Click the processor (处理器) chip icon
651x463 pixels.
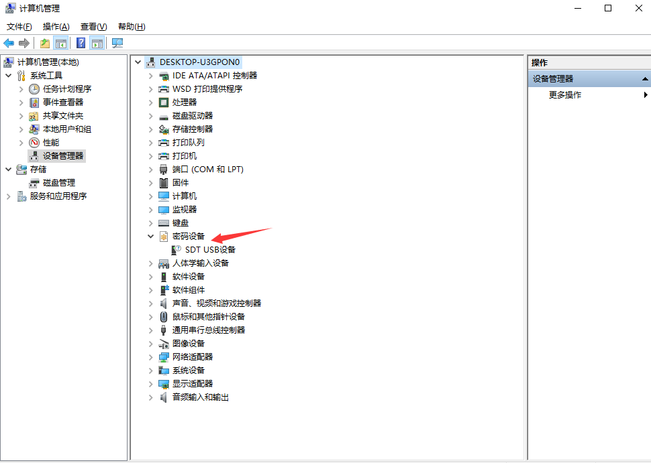pos(164,103)
